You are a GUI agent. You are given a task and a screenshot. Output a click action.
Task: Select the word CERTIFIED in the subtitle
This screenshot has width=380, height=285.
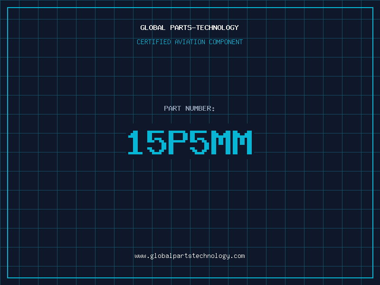tap(154, 42)
